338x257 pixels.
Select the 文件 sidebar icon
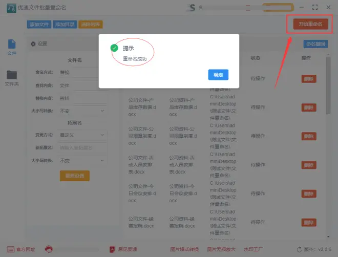(12, 48)
